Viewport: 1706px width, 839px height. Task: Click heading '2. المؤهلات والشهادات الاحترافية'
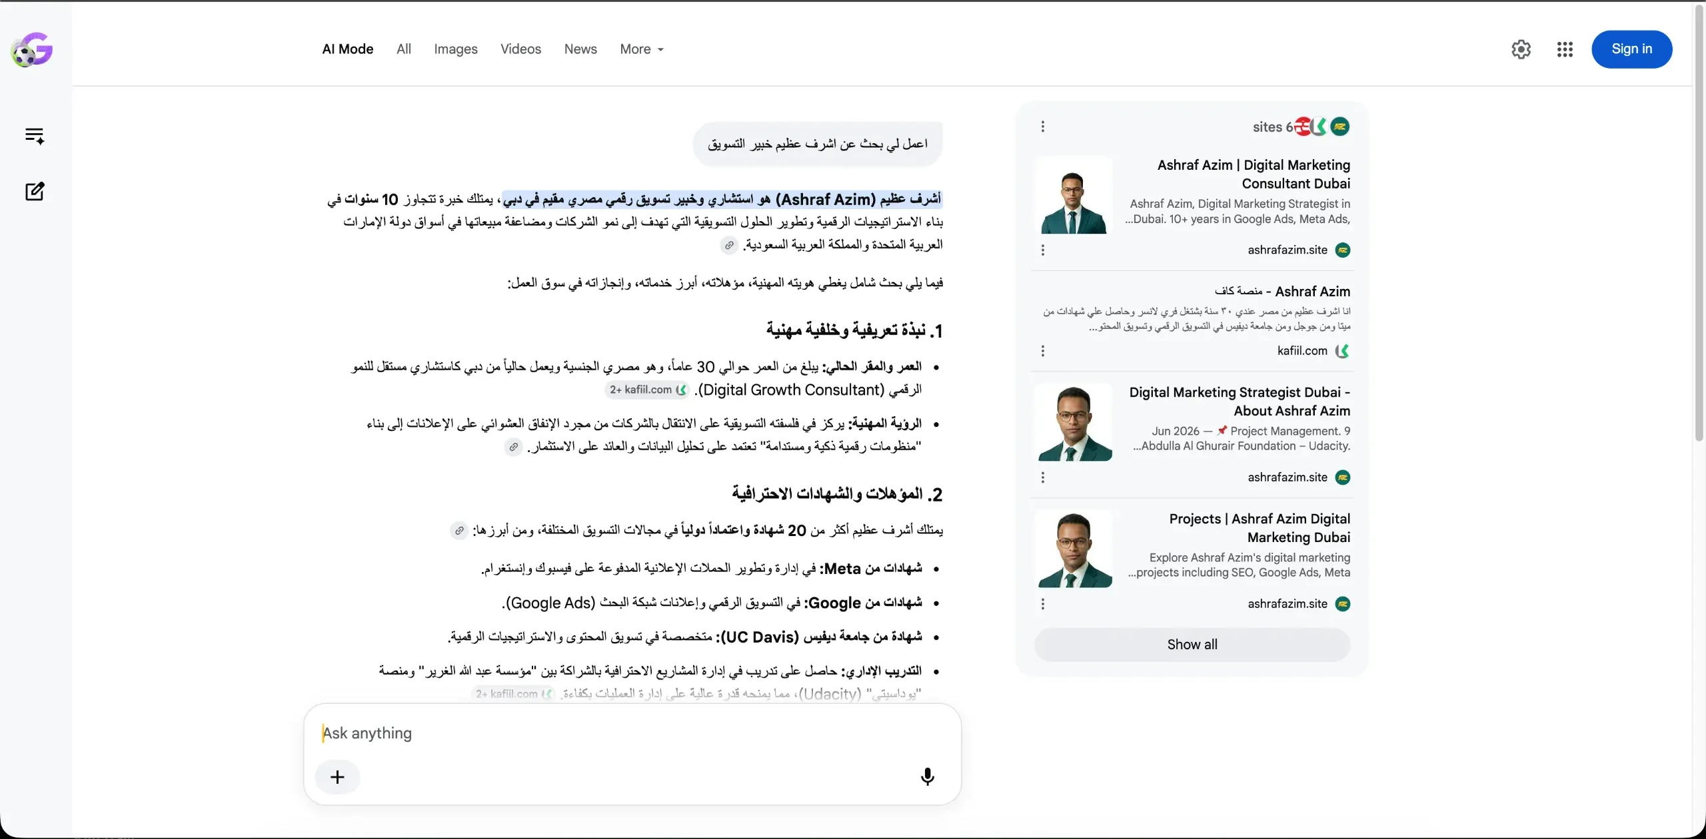[837, 495]
